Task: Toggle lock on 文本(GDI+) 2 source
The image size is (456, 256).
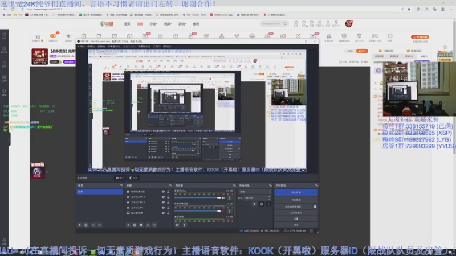Action: [168, 202]
